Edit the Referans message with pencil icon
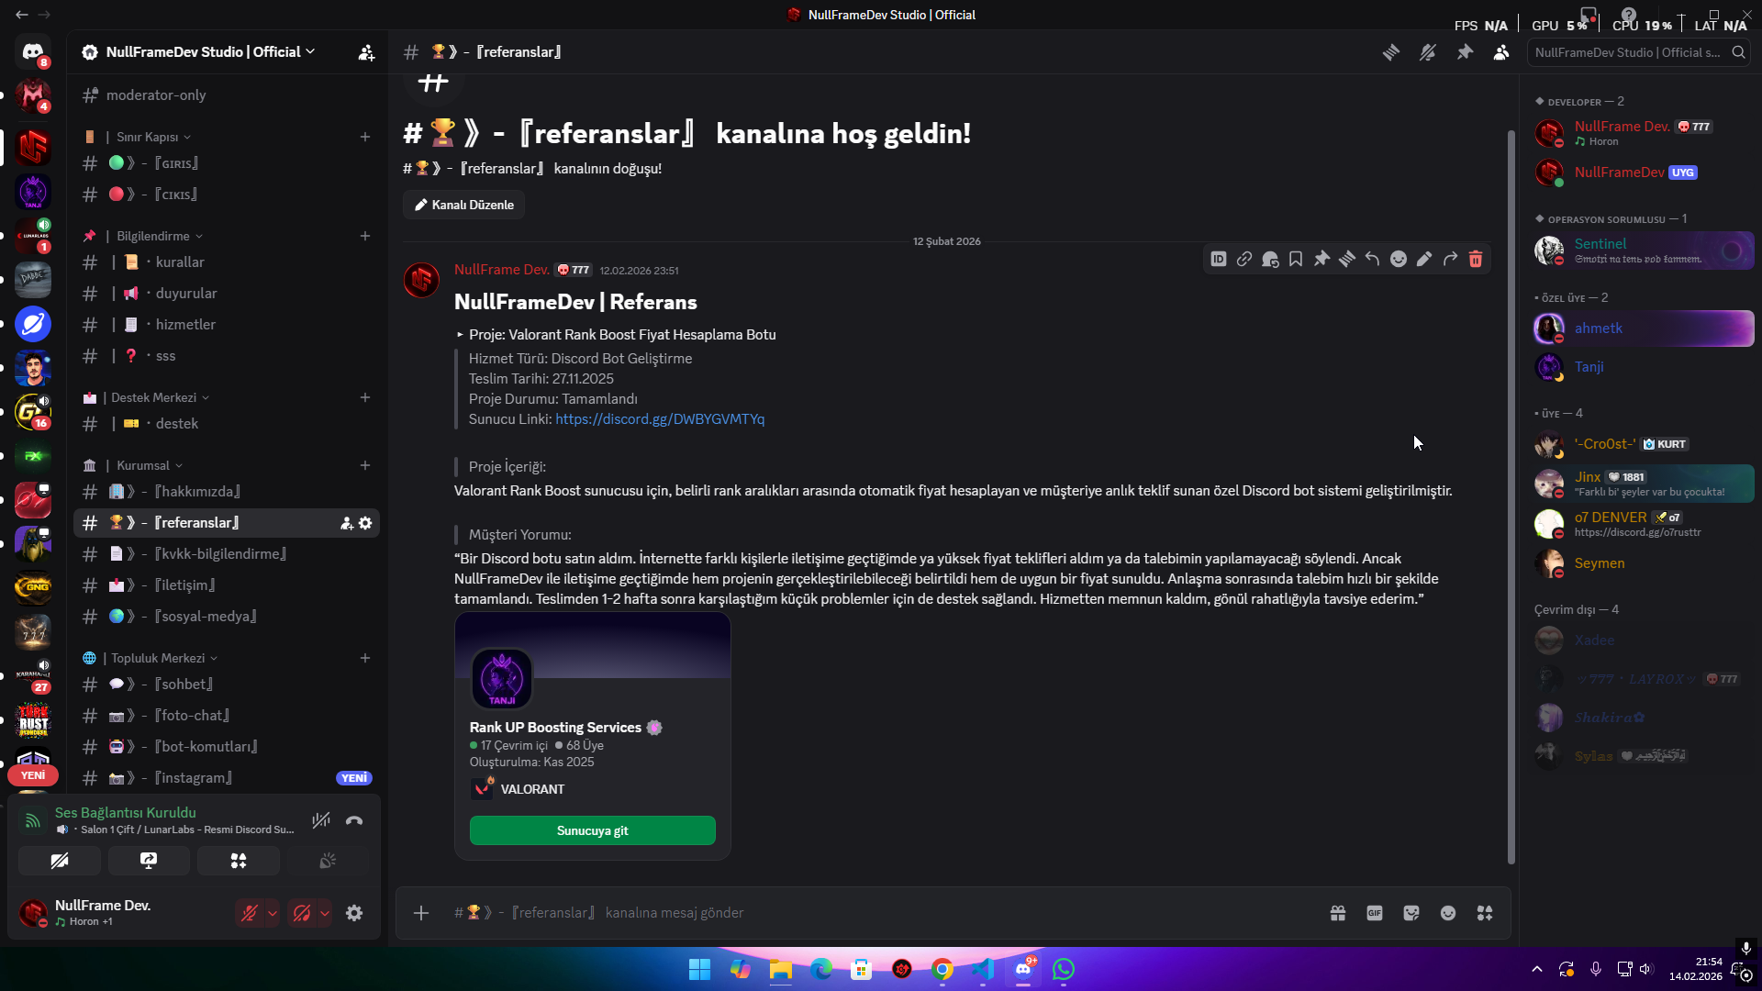Viewport: 1762px width, 991px height. click(1424, 260)
